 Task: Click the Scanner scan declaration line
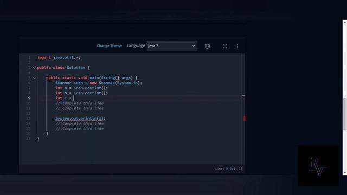pyautogui.click(x=99, y=83)
